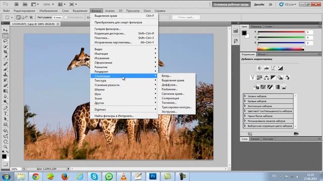This screenshot has width=323, height=181.
Task: Select the Path Selection tool
Action: [x=6, y=119]
